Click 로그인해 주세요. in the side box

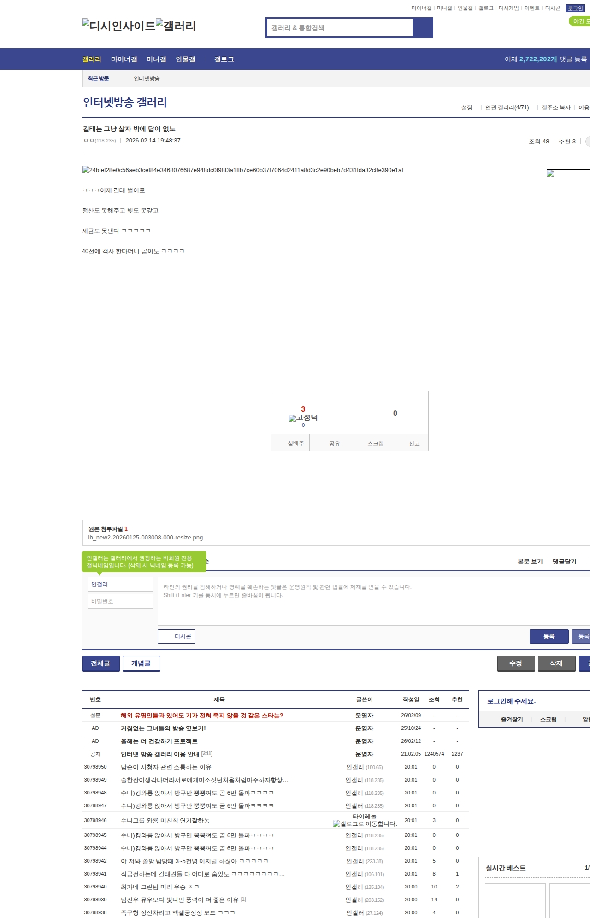tap(511, 701)
